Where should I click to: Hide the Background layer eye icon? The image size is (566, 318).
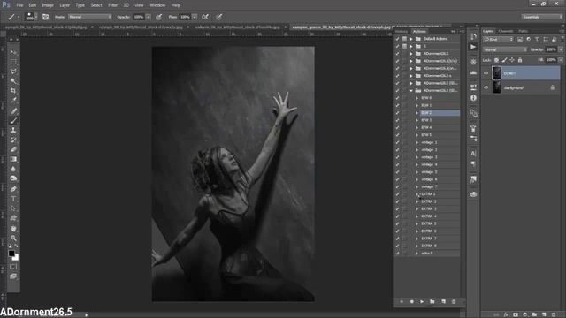pos(486,87)
